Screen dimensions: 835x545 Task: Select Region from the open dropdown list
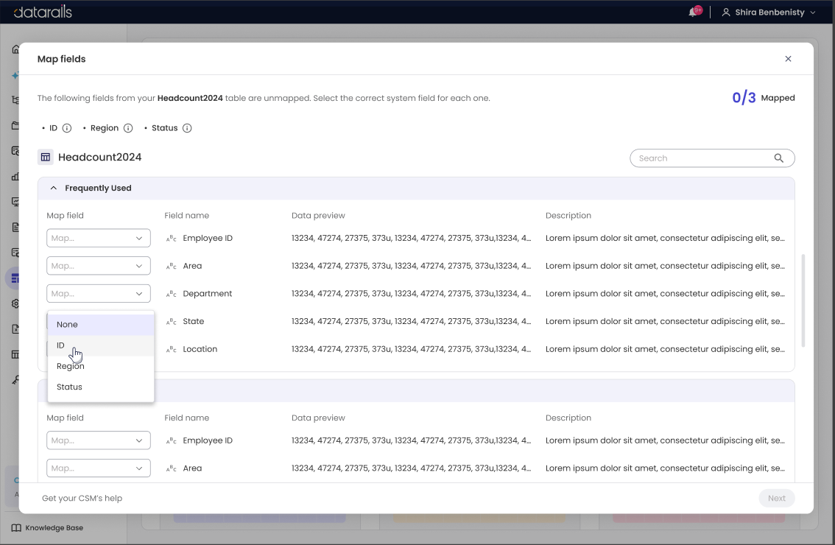tap(71, 365)
